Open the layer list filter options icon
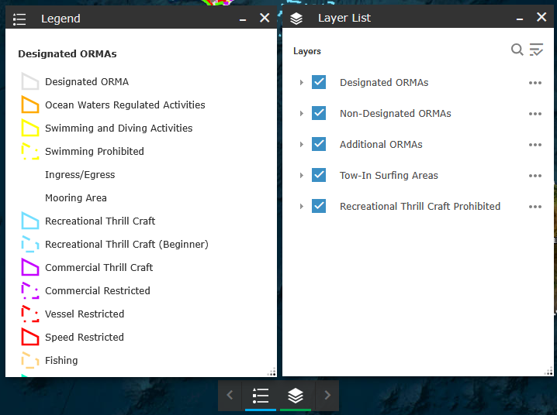 point(536,50)
